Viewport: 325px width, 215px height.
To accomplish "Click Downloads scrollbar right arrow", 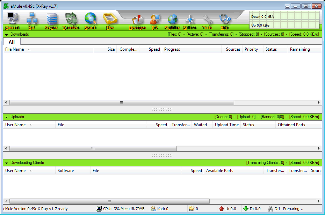I will coord(319,103).
